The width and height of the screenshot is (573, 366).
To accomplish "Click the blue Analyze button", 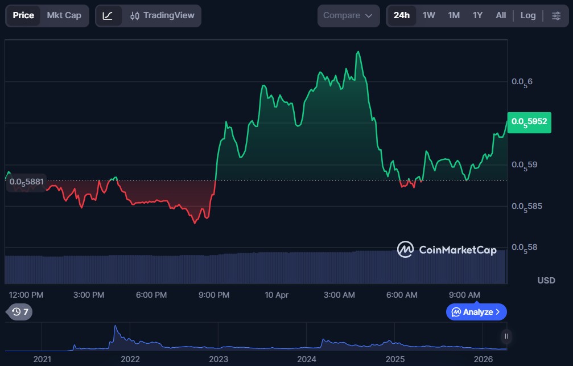I will point(476,311).
